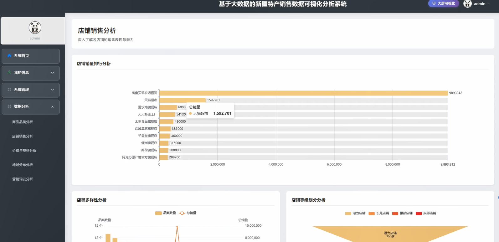Toggle 长尾店铺 legend entry

coord(378,213)
